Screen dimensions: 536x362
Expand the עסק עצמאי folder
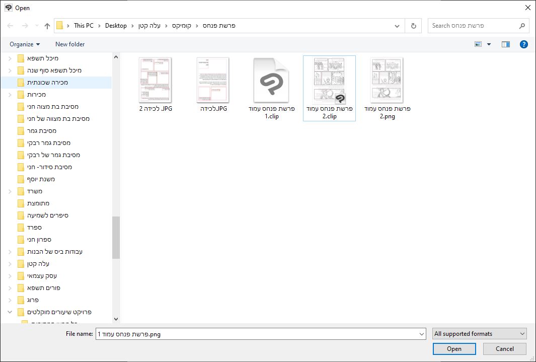(10, 276)
